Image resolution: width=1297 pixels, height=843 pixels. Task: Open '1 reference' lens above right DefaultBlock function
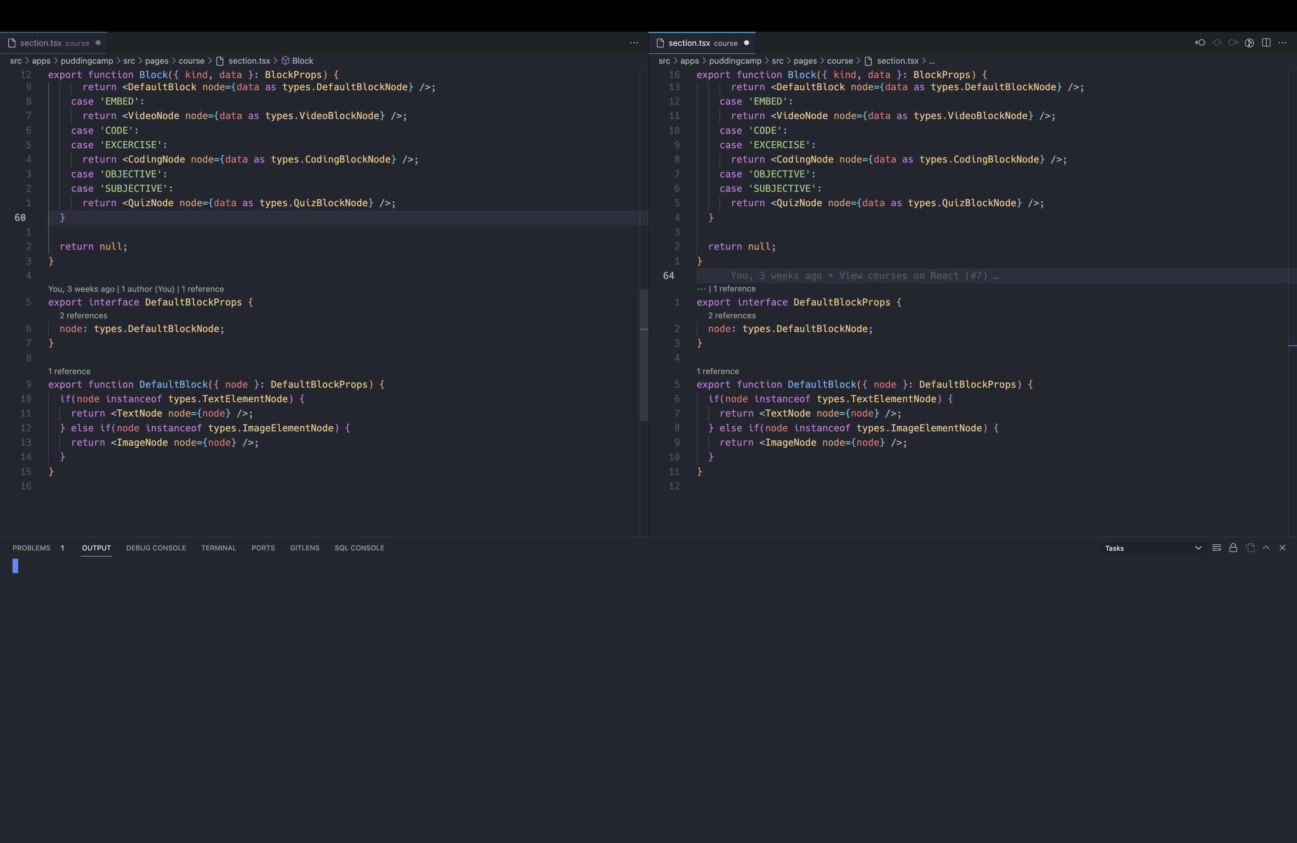coord(718,371)
